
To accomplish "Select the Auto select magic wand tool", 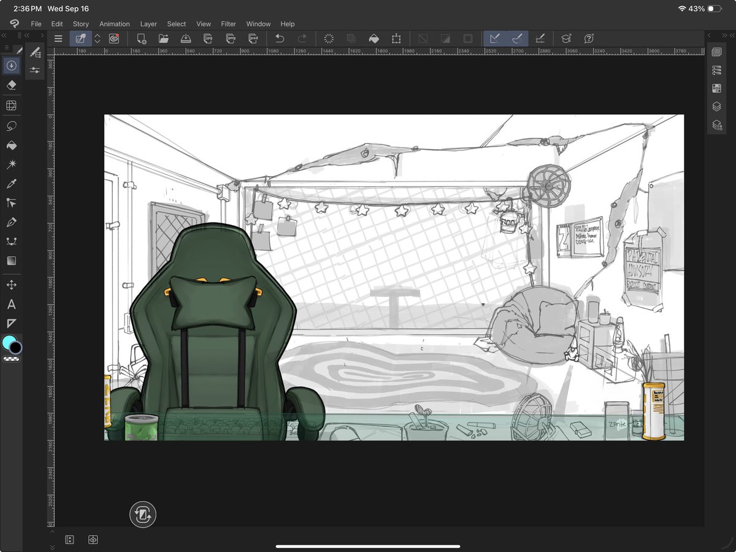I will point(11,164).
